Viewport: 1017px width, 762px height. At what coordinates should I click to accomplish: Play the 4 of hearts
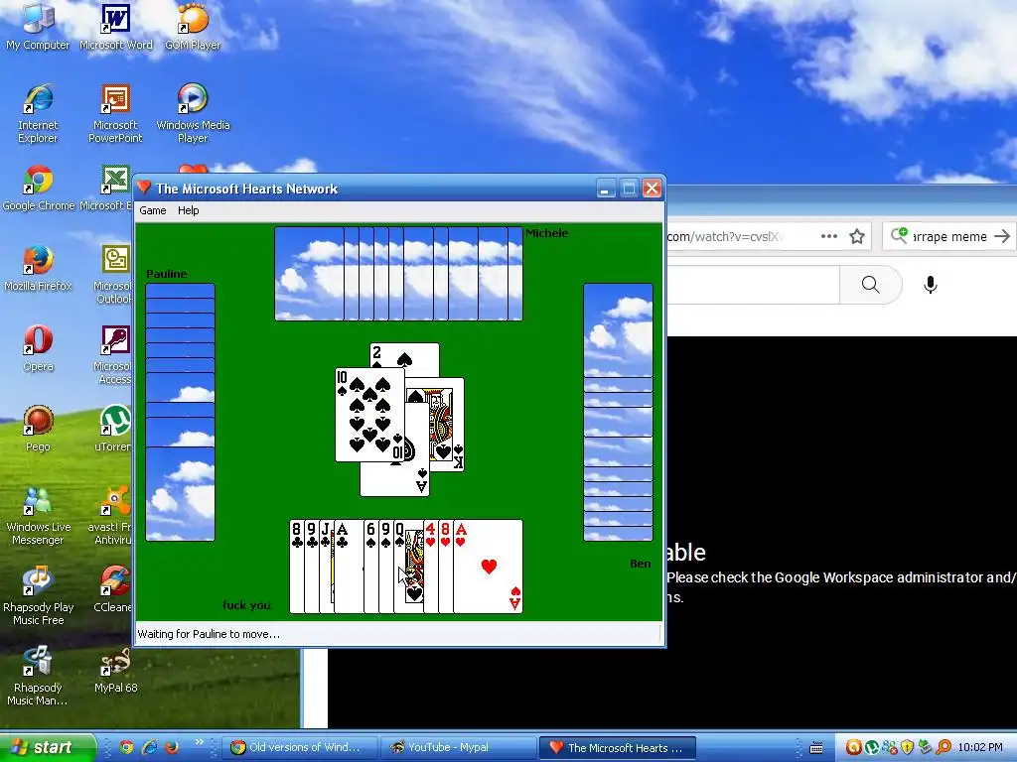click(x=431, y=567)
